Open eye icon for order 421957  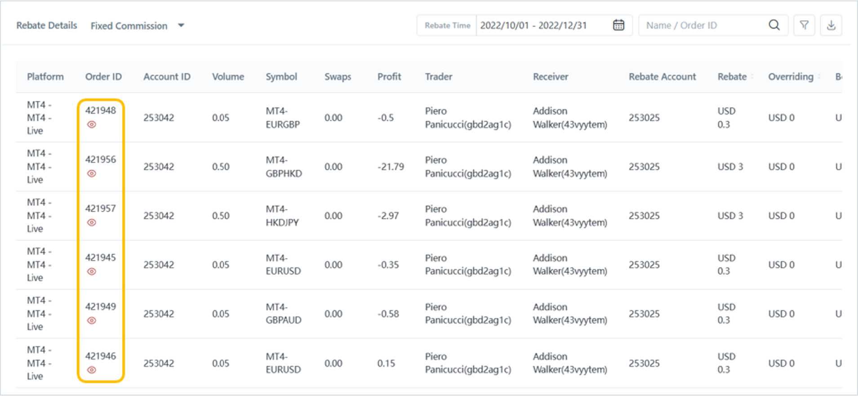click(92, 222)
